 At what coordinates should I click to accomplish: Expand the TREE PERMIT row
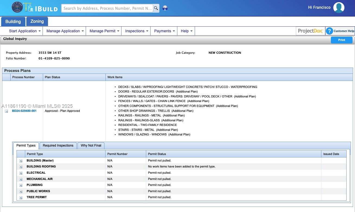21,198
